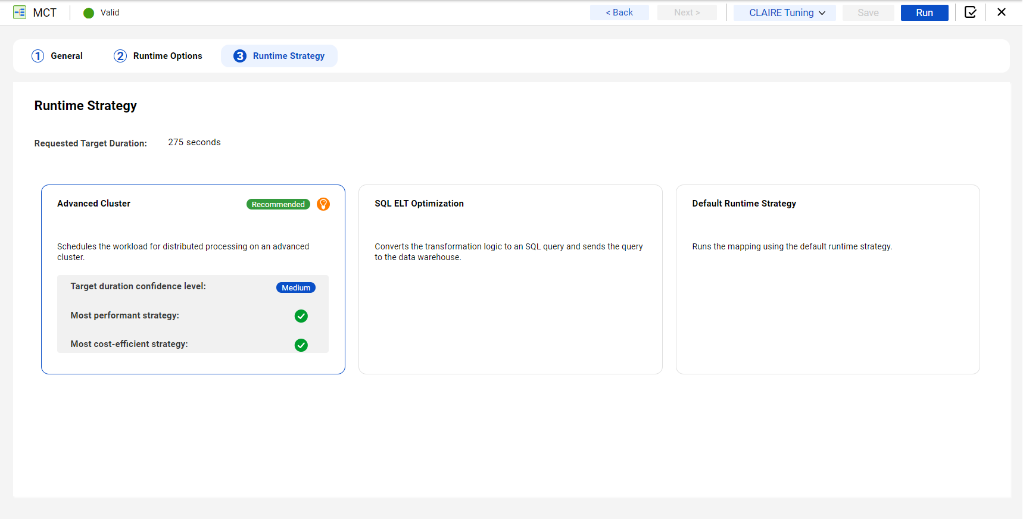Screen dimensions: 1023x519
Task: Click the Most cost-efficient strategy green checkmark
Action: [301, 345]
